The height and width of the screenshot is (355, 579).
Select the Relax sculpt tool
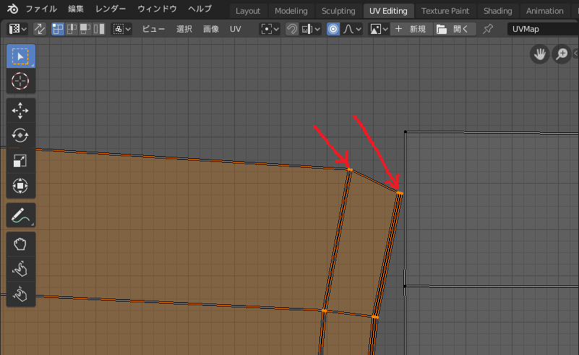[x=21, y=269]
